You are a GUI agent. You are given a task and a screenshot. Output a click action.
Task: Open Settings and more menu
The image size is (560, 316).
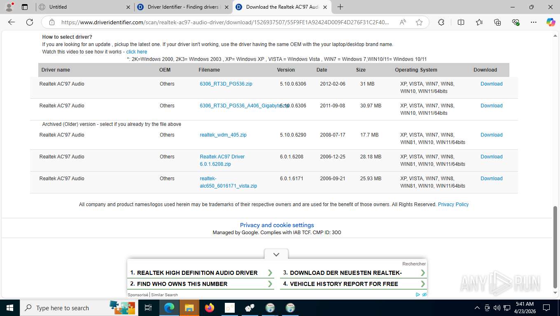click(534, 22)
